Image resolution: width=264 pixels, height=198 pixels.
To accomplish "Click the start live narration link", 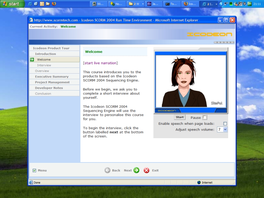I will tap(100, 63).
